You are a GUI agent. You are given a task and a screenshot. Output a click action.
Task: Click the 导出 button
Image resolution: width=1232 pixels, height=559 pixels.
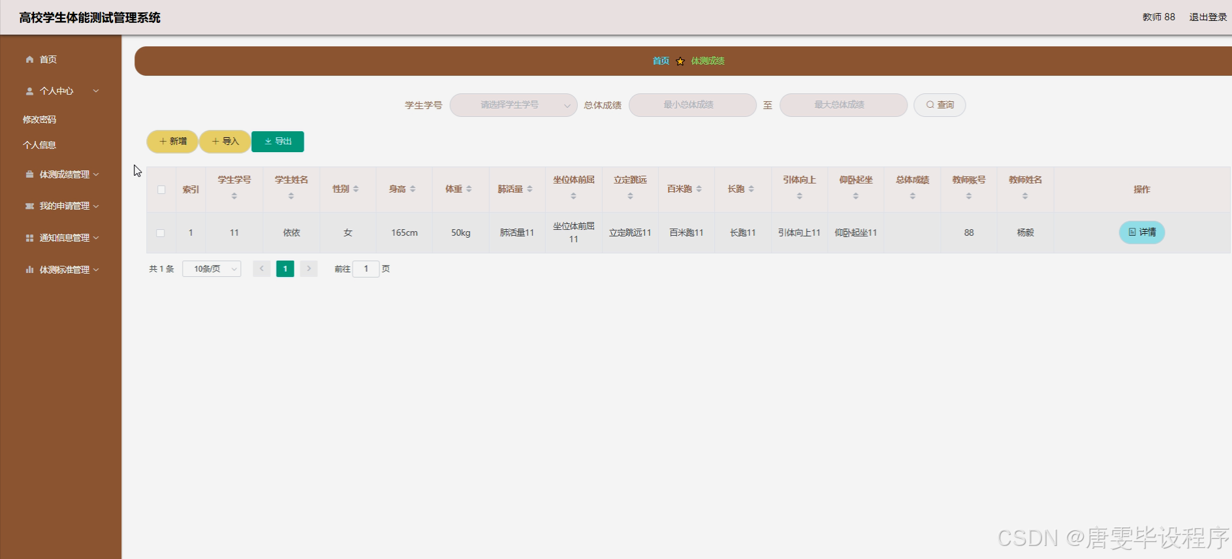[x=277, y=141]
